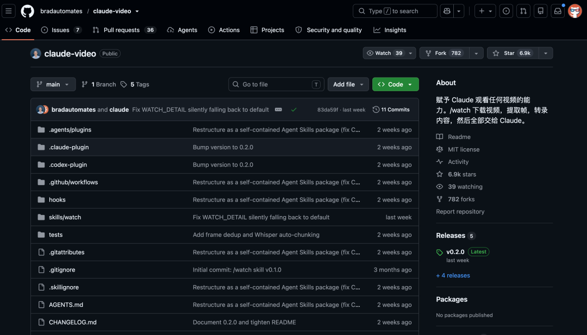
Task: Click the header search box
Action: coord(395,11)
